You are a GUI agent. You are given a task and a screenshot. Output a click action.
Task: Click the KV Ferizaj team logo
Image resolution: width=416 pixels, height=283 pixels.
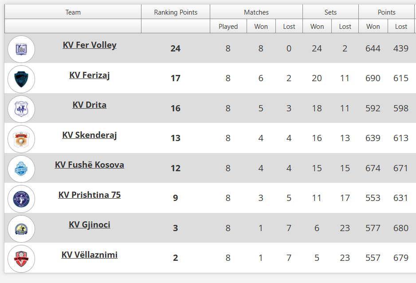pos(21,79)
